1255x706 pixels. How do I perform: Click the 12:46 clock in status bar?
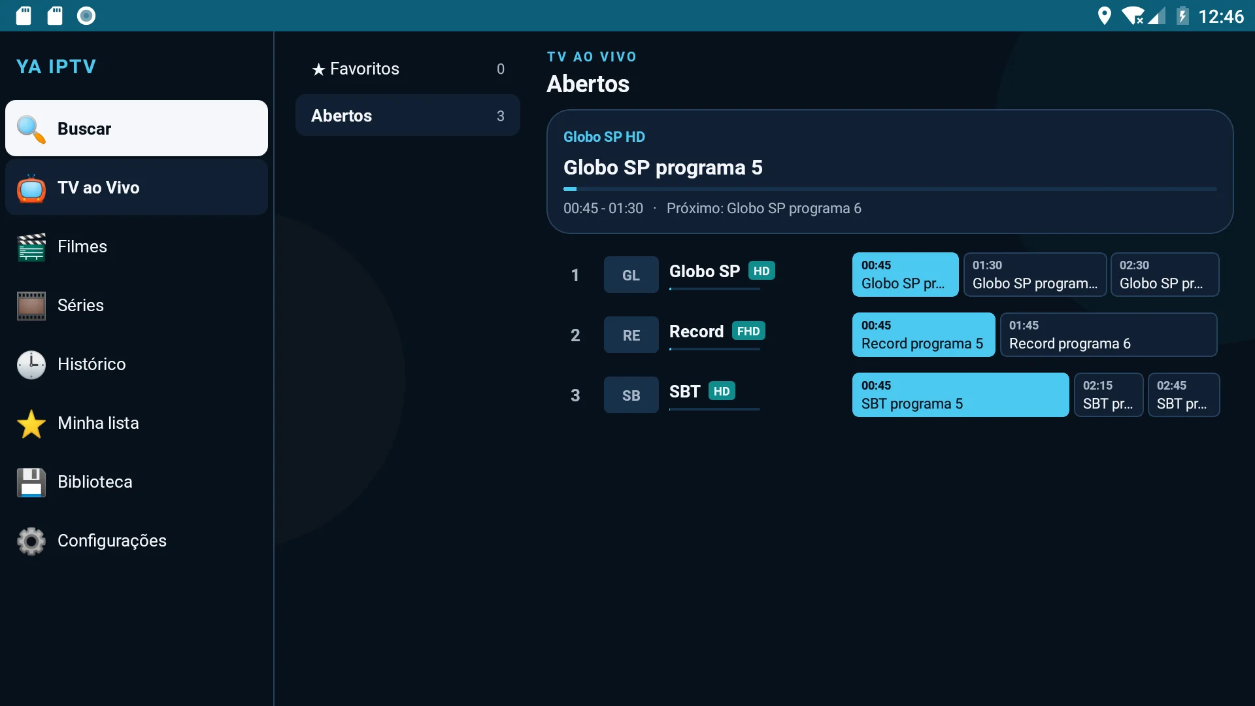pos(1220,16)
